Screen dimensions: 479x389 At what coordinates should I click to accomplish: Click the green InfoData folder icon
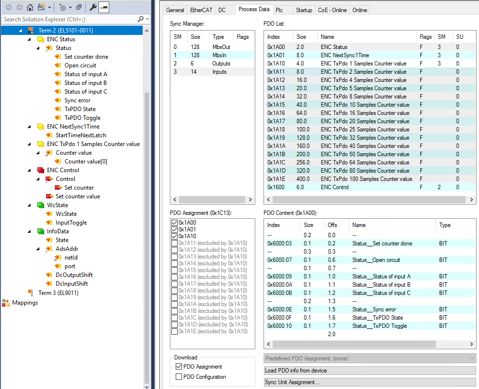click(41, 231)
